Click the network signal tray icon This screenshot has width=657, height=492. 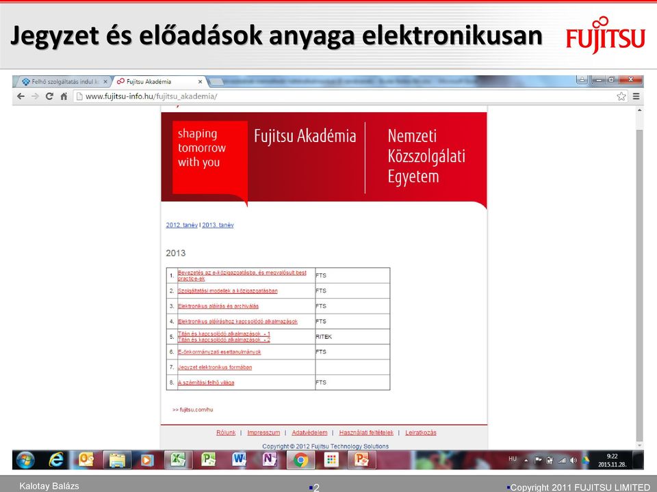point(561,460)
